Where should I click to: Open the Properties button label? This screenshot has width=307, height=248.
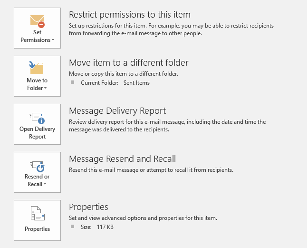(x=37, y=229)
